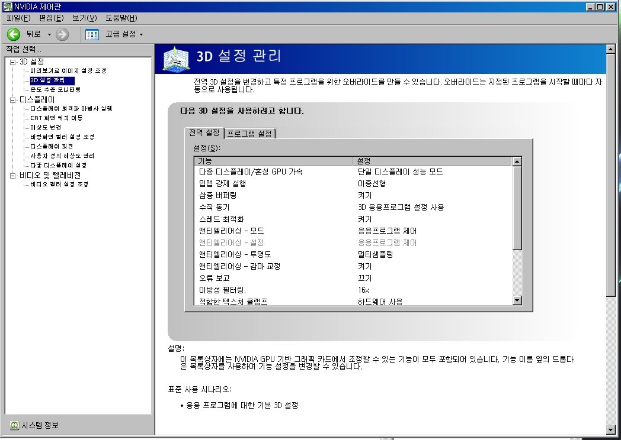Open the 편집(E) menu
The width and height of the screenshot is (621, 440).
pyautogui.click(x=51, y=18)
